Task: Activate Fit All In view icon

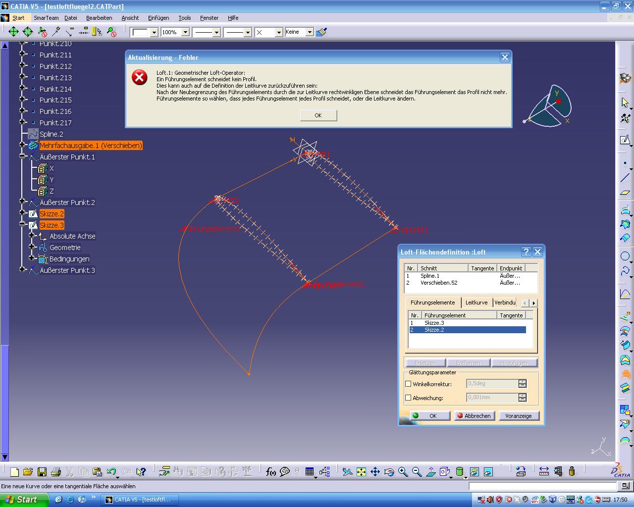Action: (362, 472)
